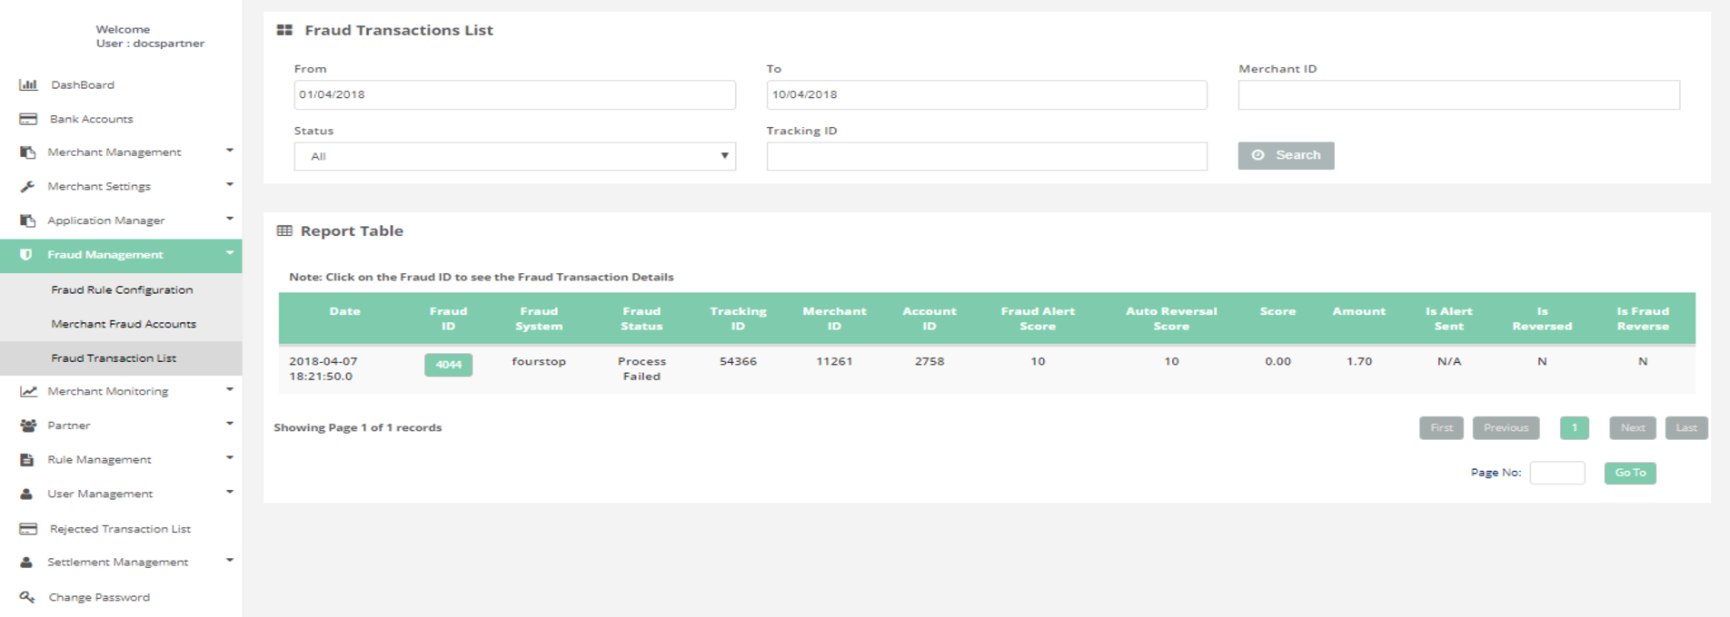Viewport: 1730px width, 617px height.
Task: Click the Merchant Settings wrench icon
Action: [28, 186]
